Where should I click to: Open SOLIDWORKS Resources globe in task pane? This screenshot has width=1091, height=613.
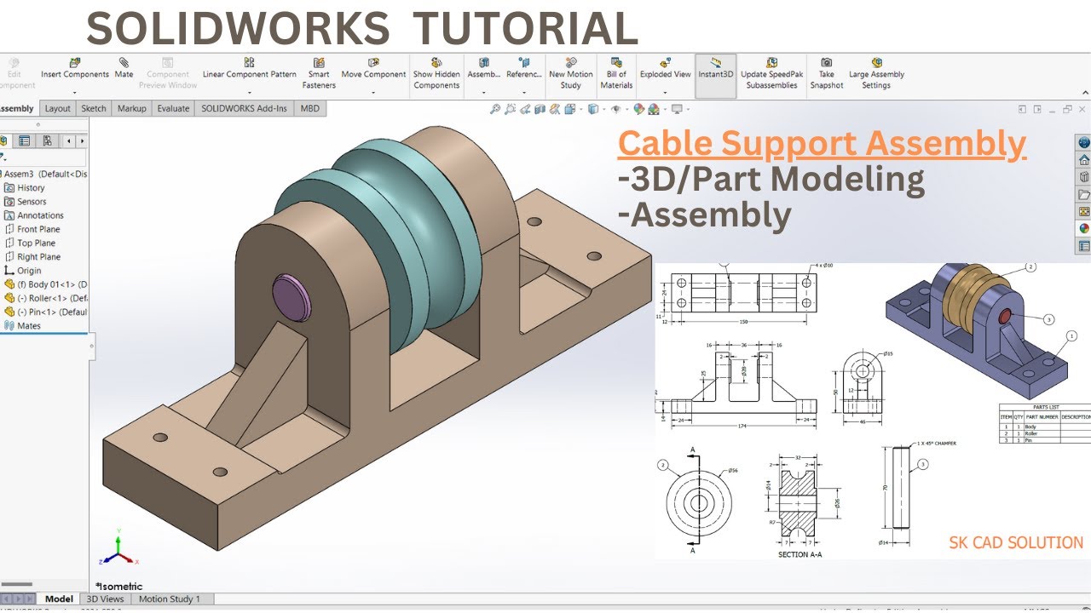(x=1084, y=142)
